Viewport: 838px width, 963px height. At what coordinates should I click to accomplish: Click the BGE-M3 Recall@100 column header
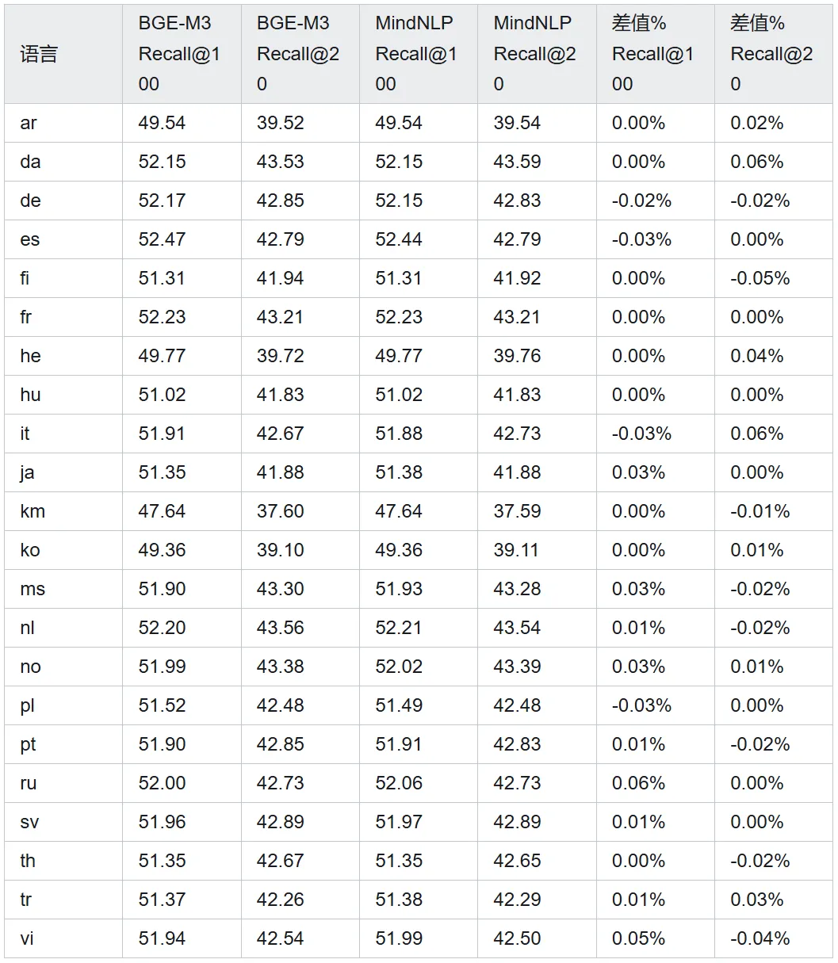[179, 54]
